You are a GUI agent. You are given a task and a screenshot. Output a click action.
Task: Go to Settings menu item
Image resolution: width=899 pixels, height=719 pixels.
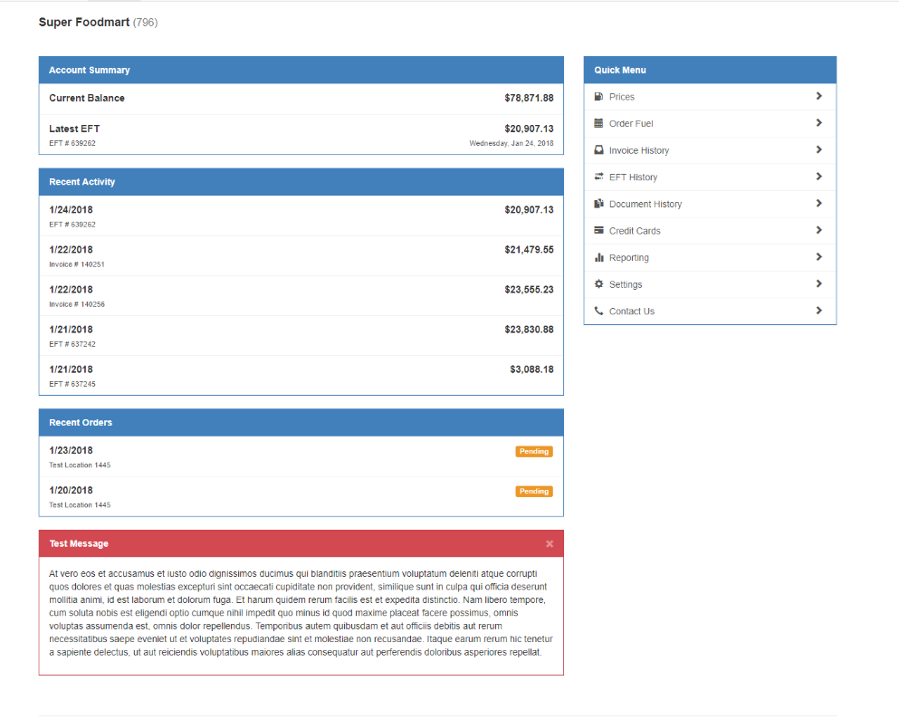(710, 284)
